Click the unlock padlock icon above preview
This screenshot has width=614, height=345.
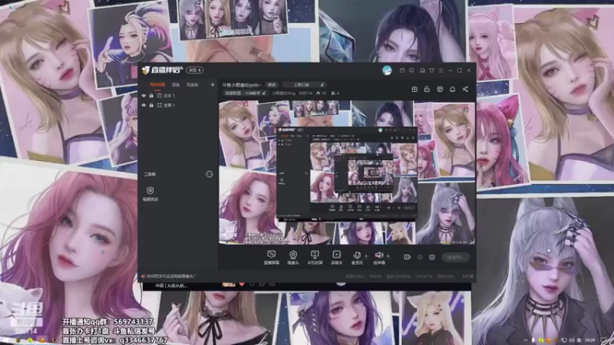[427, 89]
